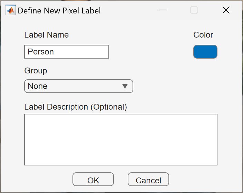Click the "Label Name" caption text
Viewport: 243px width, 193px height.
(46, 35)
